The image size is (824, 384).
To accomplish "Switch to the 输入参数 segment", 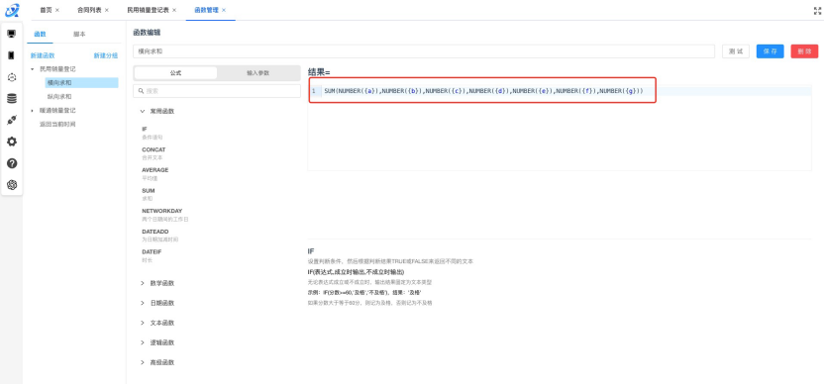I will tap(258, 73).
